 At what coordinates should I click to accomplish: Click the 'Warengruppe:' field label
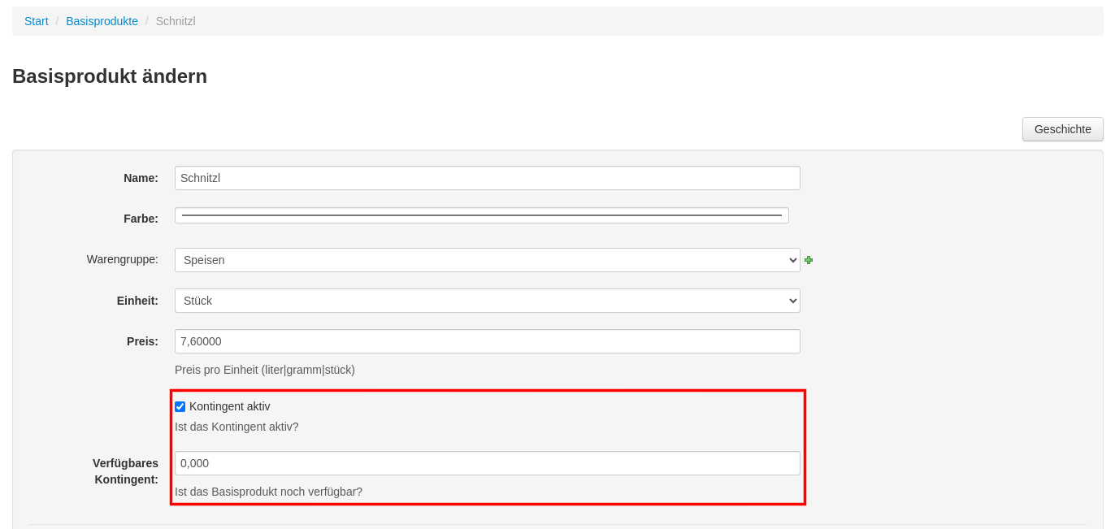pyautogui.click(x=123, y=259)
